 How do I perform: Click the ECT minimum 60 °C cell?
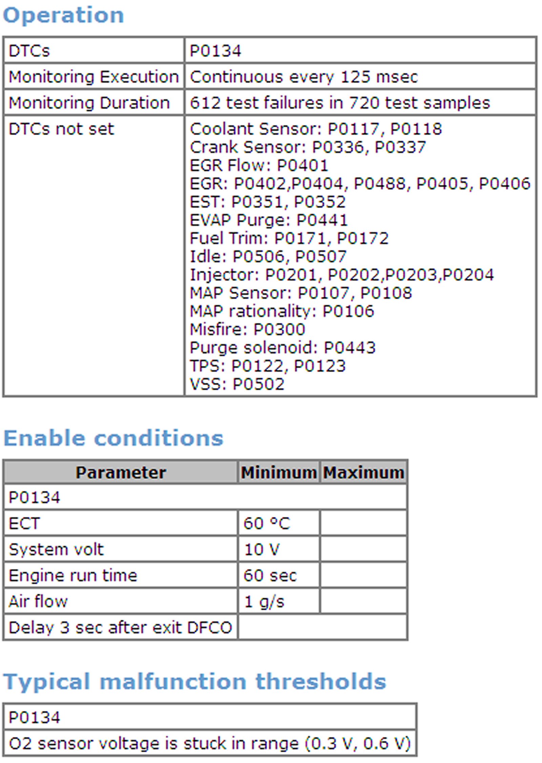[267, 523]
